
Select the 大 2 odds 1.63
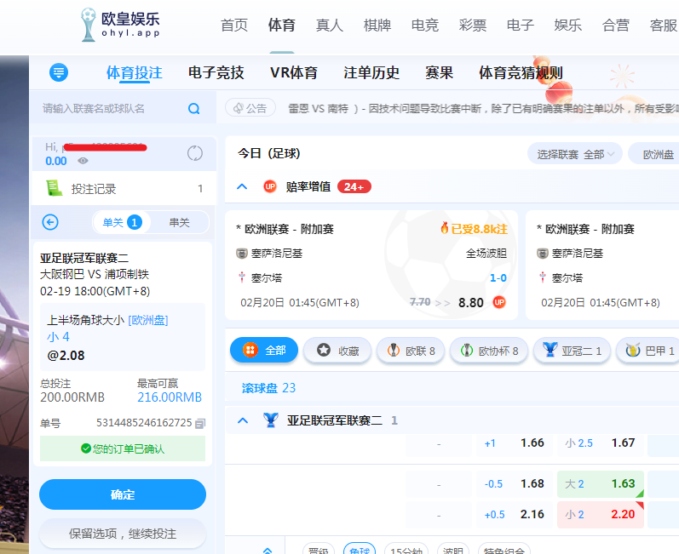pyautogui.click(x=600, y=483)
